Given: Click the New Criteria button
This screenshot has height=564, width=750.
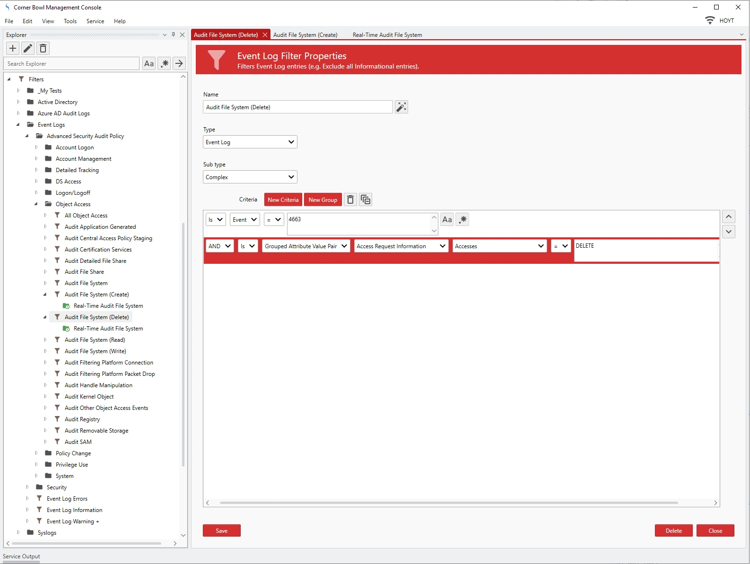Looking at the screenshot, I should pyautogui.click(x=283, y=200).
